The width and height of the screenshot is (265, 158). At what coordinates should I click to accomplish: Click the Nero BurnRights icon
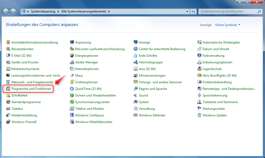(x=199, y=75)
